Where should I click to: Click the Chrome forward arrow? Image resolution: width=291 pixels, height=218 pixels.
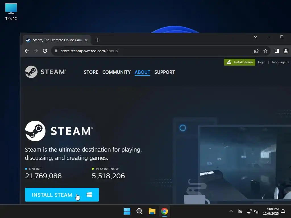point(36,51)
